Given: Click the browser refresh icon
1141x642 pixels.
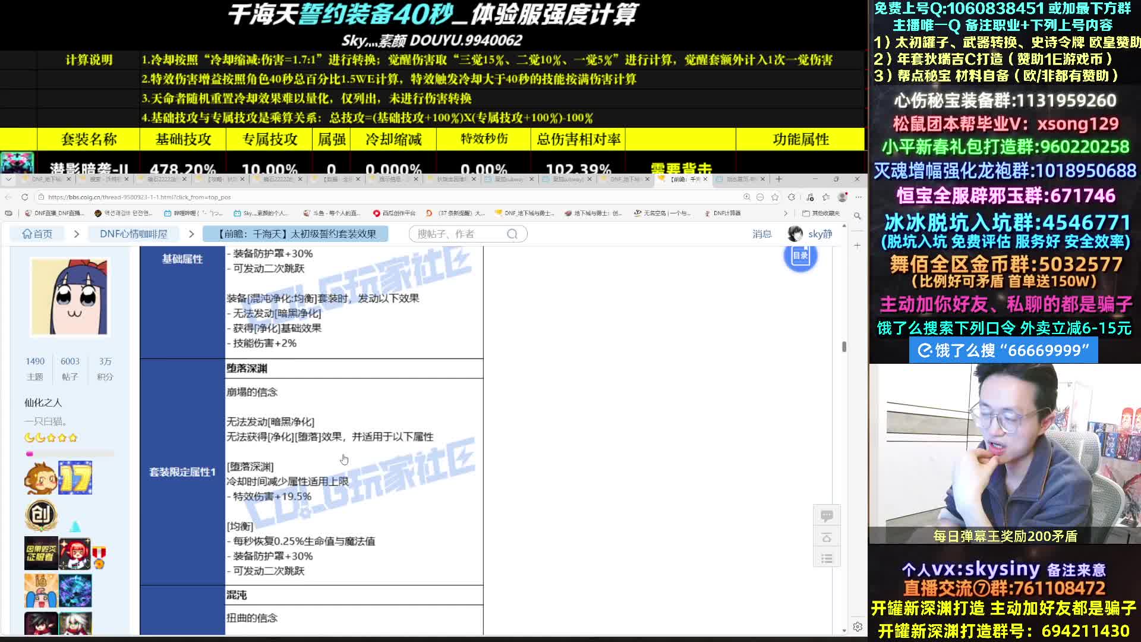Looking at the screenshot, I should tap(24, 197).
